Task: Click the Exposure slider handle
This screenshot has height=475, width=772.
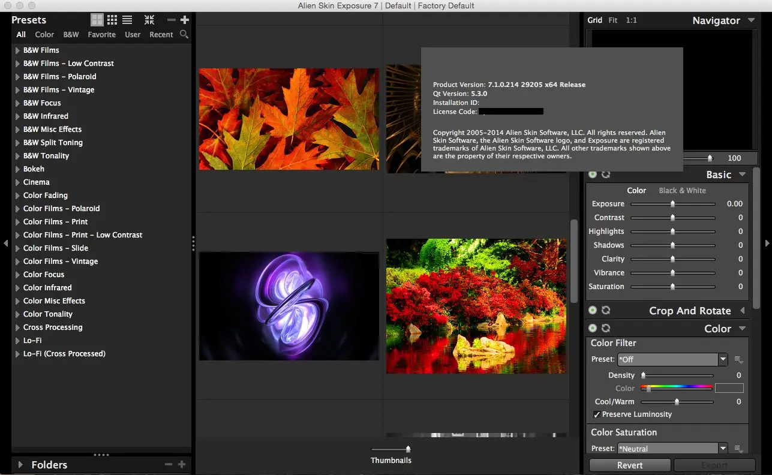Action: (x=672, y=204)
